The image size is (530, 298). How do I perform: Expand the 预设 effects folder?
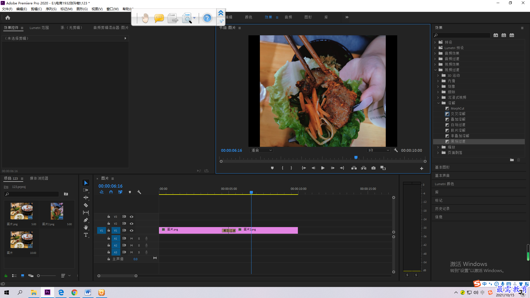435,42
